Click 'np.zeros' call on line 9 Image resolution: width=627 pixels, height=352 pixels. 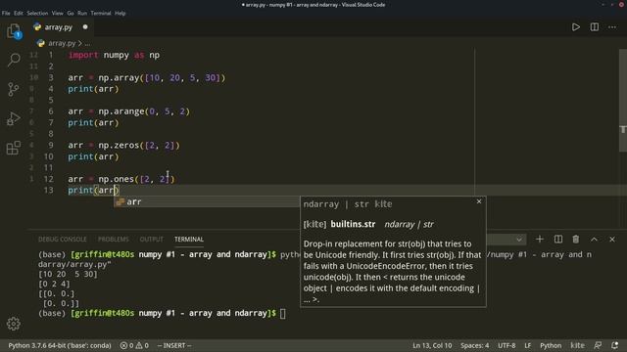[119, 146]
